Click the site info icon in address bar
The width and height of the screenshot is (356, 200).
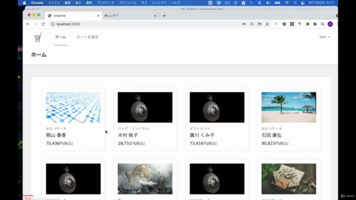coord(53,24)
